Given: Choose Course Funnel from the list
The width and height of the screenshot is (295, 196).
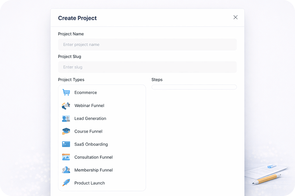Looking at the screenshot, I should (x=88, y=131).
